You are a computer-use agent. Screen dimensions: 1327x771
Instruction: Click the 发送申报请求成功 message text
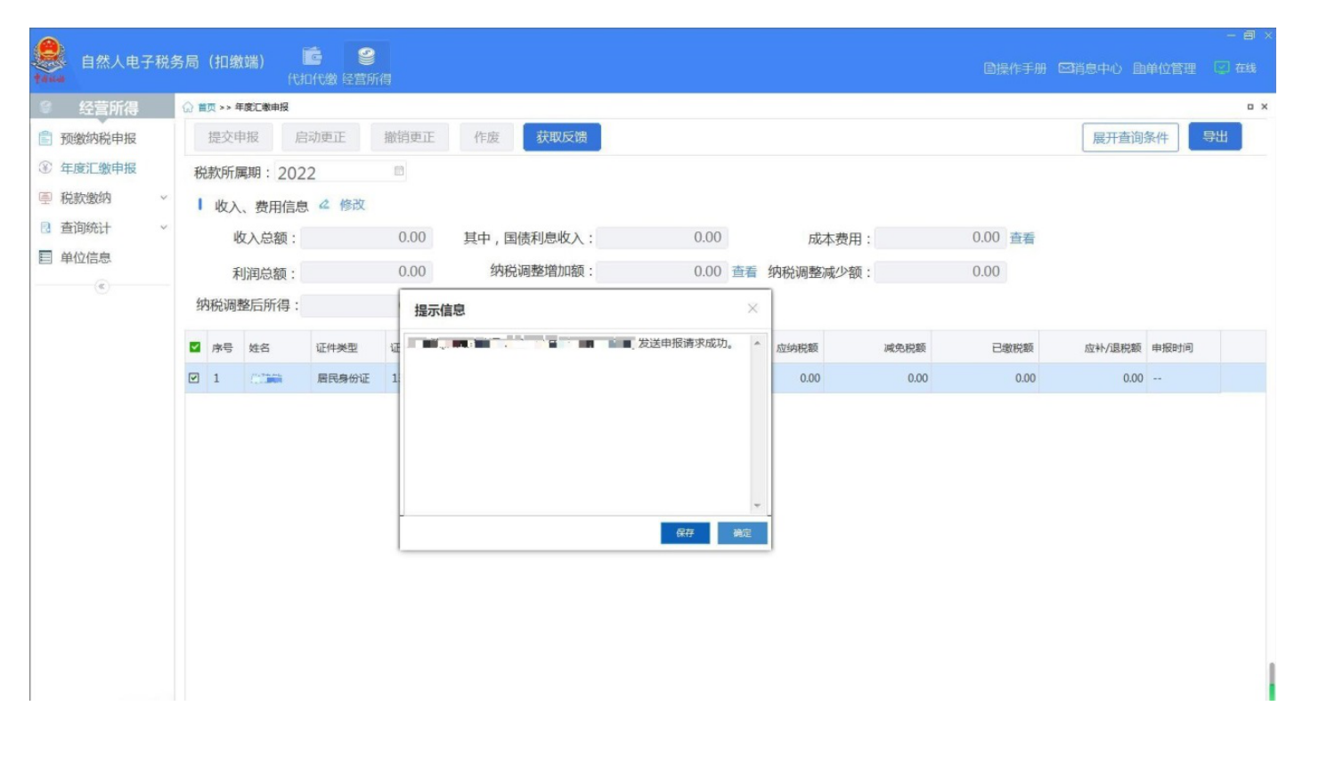(x=685, y=343)
